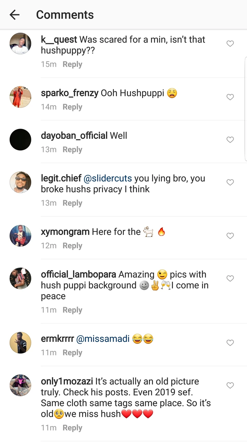Tap dayoban_official's black profile picture

(x=20, y=140)
